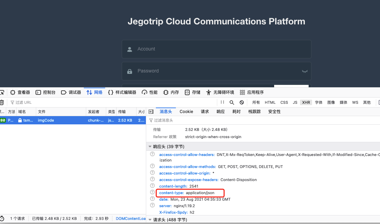Filter requests by HTML
Image resolution: width=380 pixels, height=224 pixels.
(x=270, y=102)
